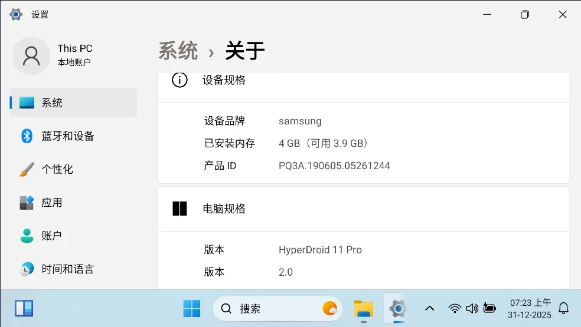Go to 个性化 settings
Screen dimensions: 581x327
(73, 170)
